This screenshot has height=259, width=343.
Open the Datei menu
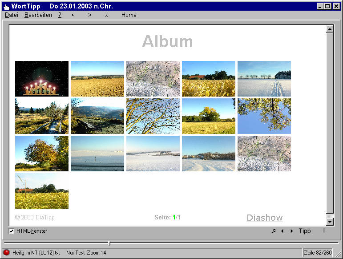click(12, 15)
